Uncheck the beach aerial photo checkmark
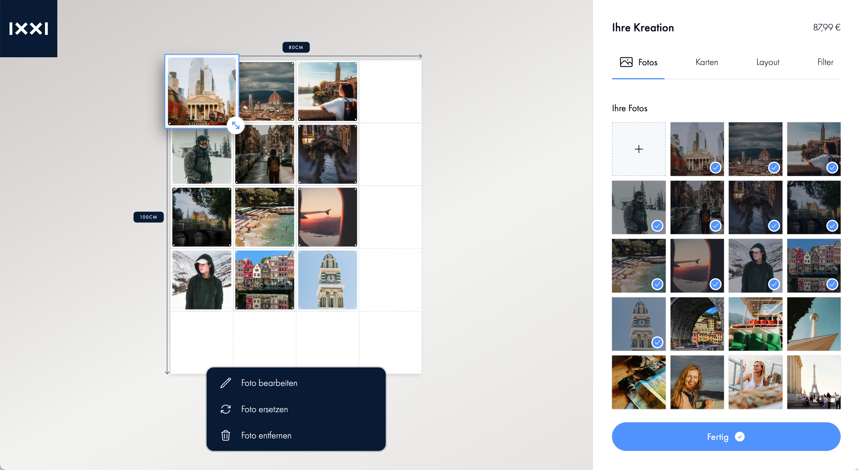Screen dimensions: 858x470 [x=657, y=284]
